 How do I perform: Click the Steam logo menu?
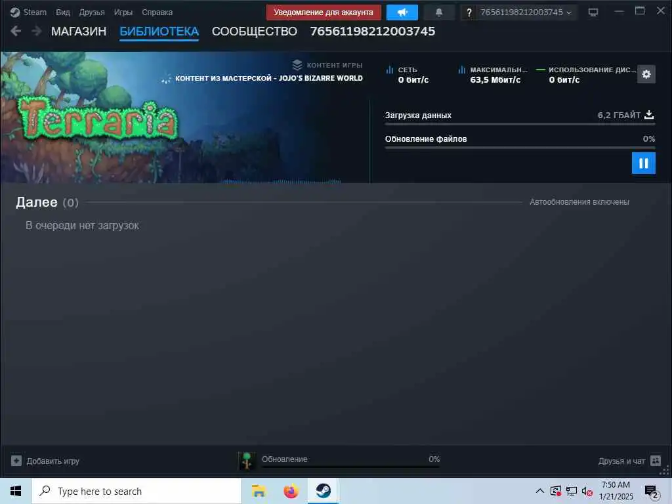click(28, 12)
